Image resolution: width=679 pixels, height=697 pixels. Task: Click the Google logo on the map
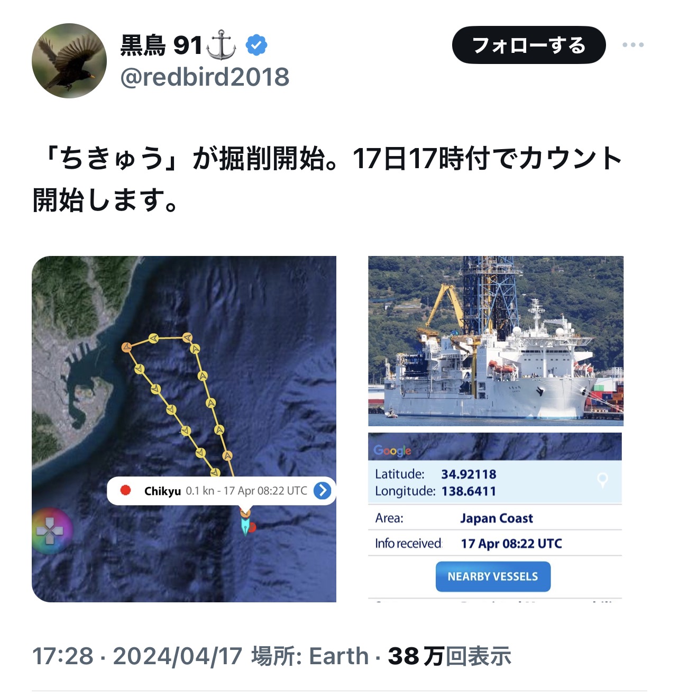392,451
